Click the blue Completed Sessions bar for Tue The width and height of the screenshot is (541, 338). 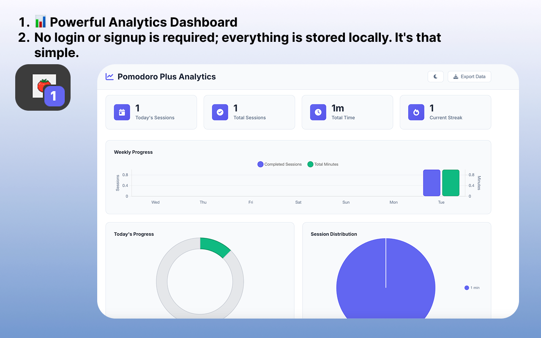point(432,183)
